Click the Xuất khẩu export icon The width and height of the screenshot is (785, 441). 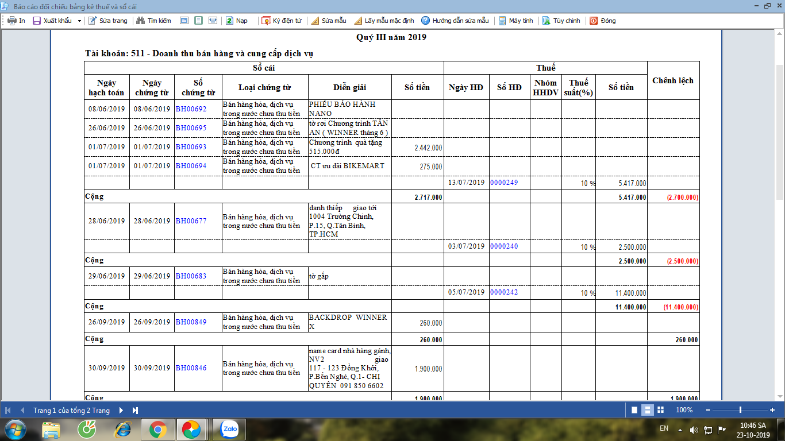(x=37, y=21)
